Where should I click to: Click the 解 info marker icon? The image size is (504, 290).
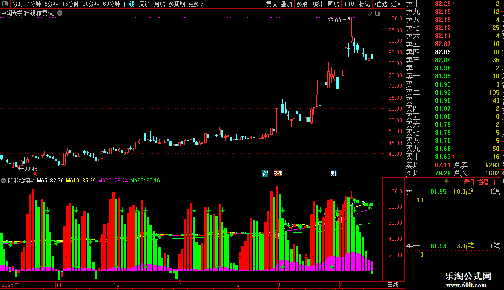265,174
